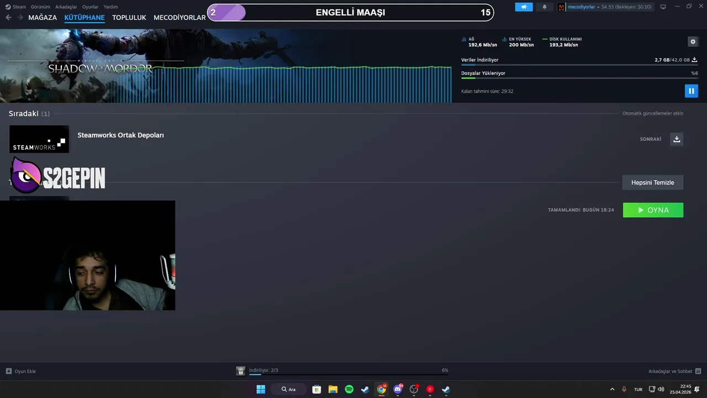Open Windows Start menu
707x398 pixels.
tap(261, 389)
